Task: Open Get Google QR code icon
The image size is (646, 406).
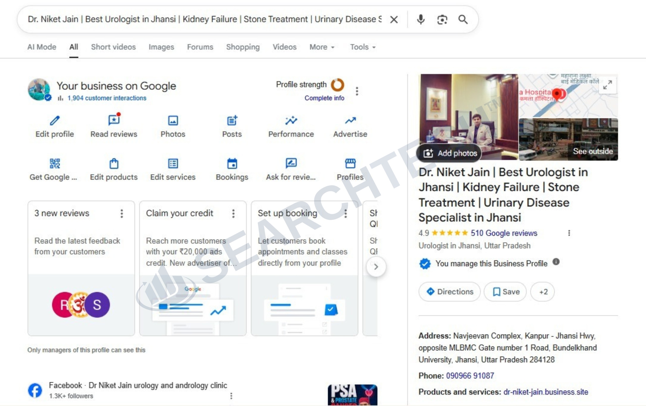Action: click(x=55, y=164)
